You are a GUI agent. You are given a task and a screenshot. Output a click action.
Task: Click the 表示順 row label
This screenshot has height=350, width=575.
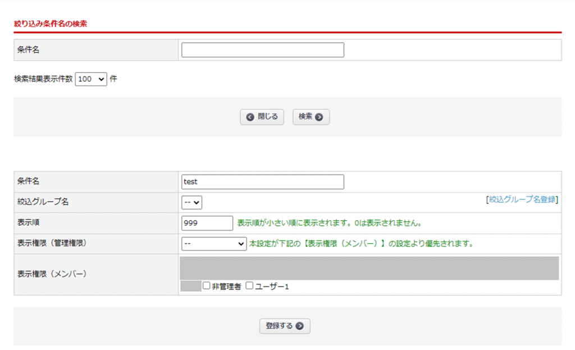(x=28, y=222)
